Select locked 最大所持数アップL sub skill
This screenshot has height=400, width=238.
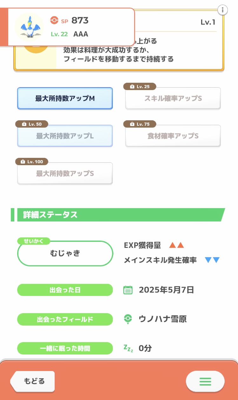[65, 136]
